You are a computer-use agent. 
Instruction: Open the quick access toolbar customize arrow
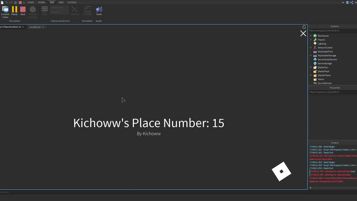24,3
